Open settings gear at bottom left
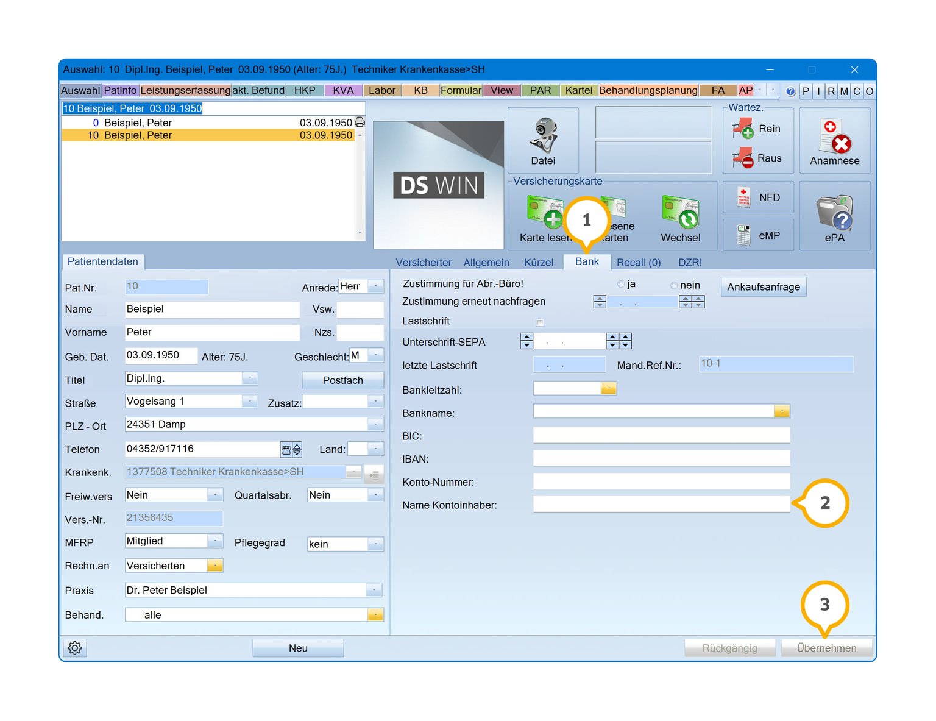Screen dimensions: 936x721 75,648
